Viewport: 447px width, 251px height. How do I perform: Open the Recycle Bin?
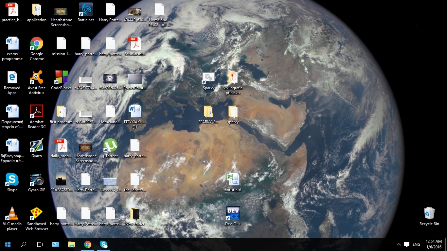pyautogui.click(x=429, y=216)
